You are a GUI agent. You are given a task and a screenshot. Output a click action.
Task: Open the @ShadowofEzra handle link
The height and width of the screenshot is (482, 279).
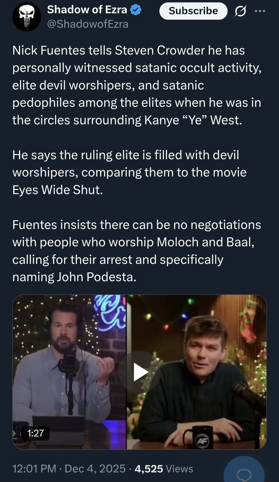[x=88, y=24]
